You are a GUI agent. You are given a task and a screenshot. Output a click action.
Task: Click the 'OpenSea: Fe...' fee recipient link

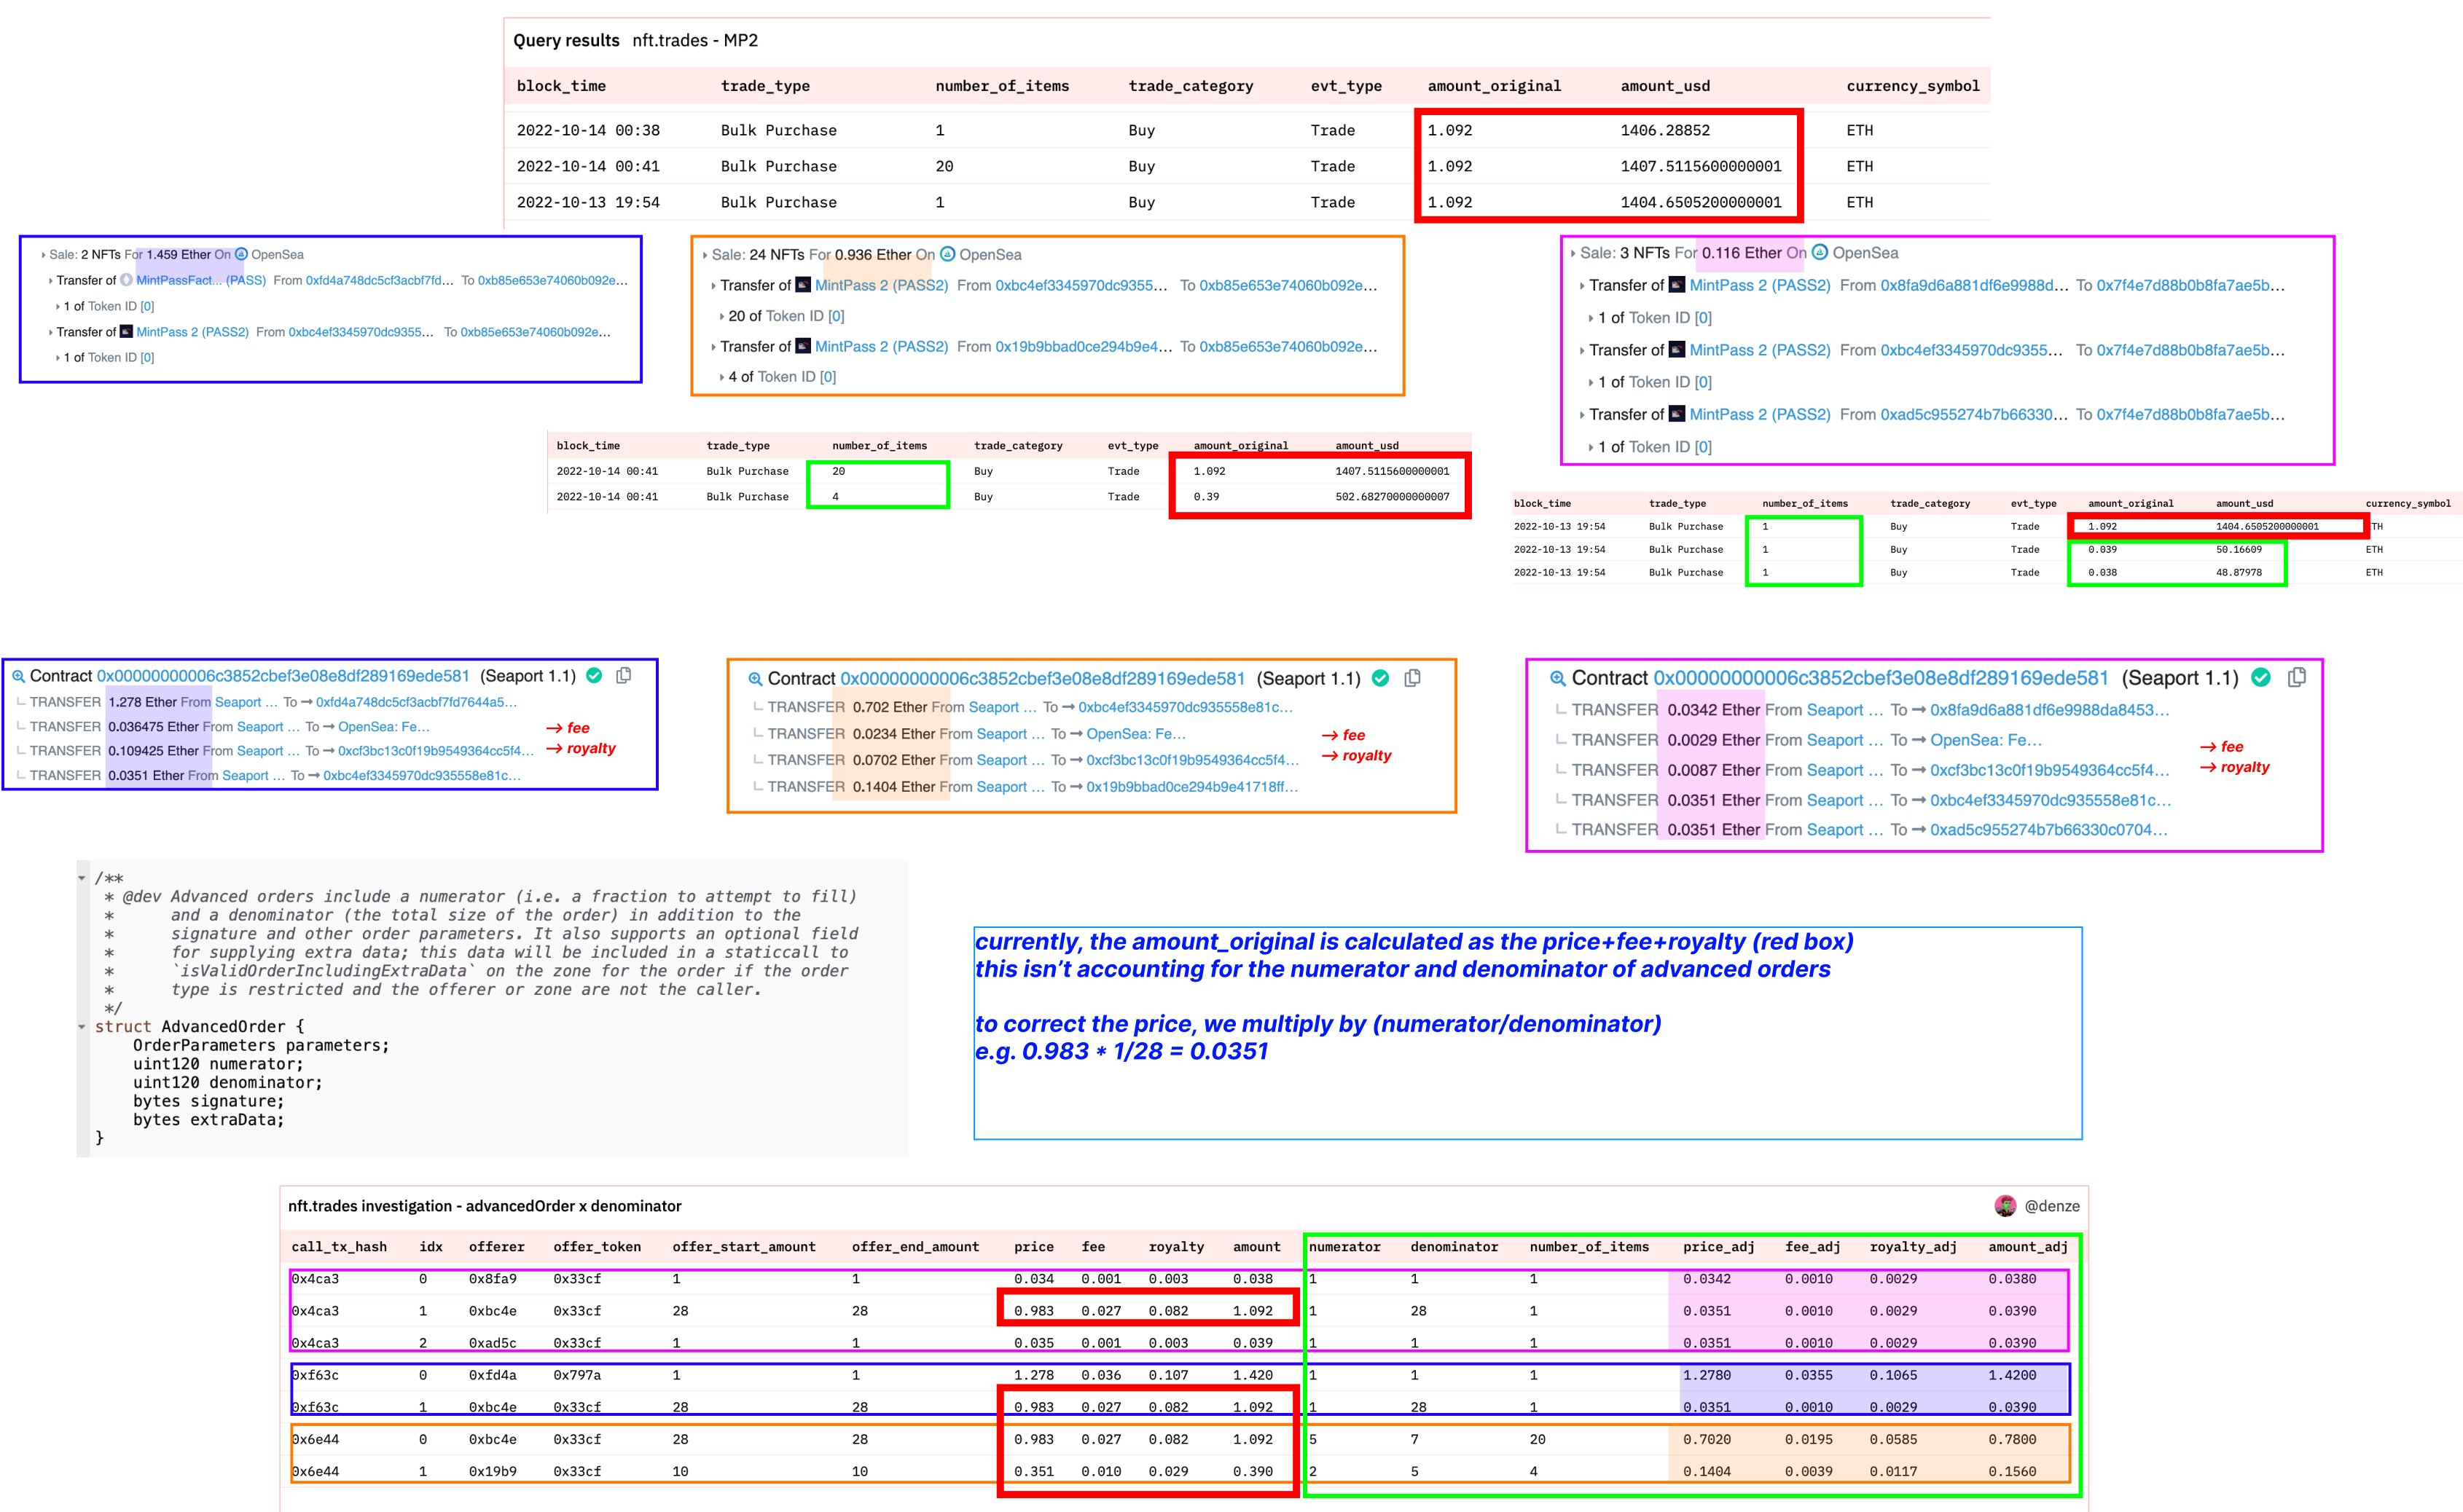[385, 727]
